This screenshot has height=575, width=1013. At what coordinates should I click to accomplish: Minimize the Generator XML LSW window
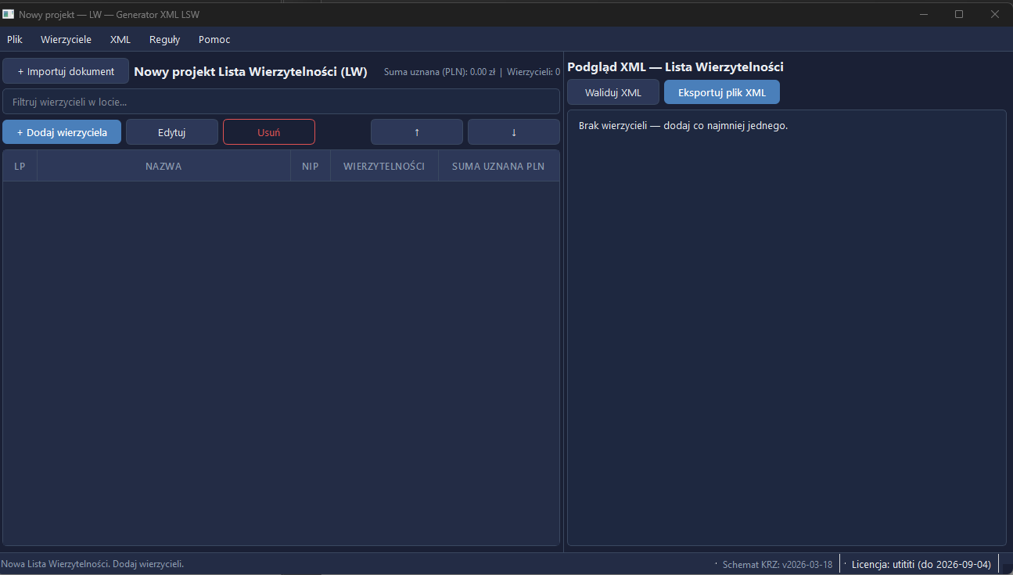coord(924,14)
